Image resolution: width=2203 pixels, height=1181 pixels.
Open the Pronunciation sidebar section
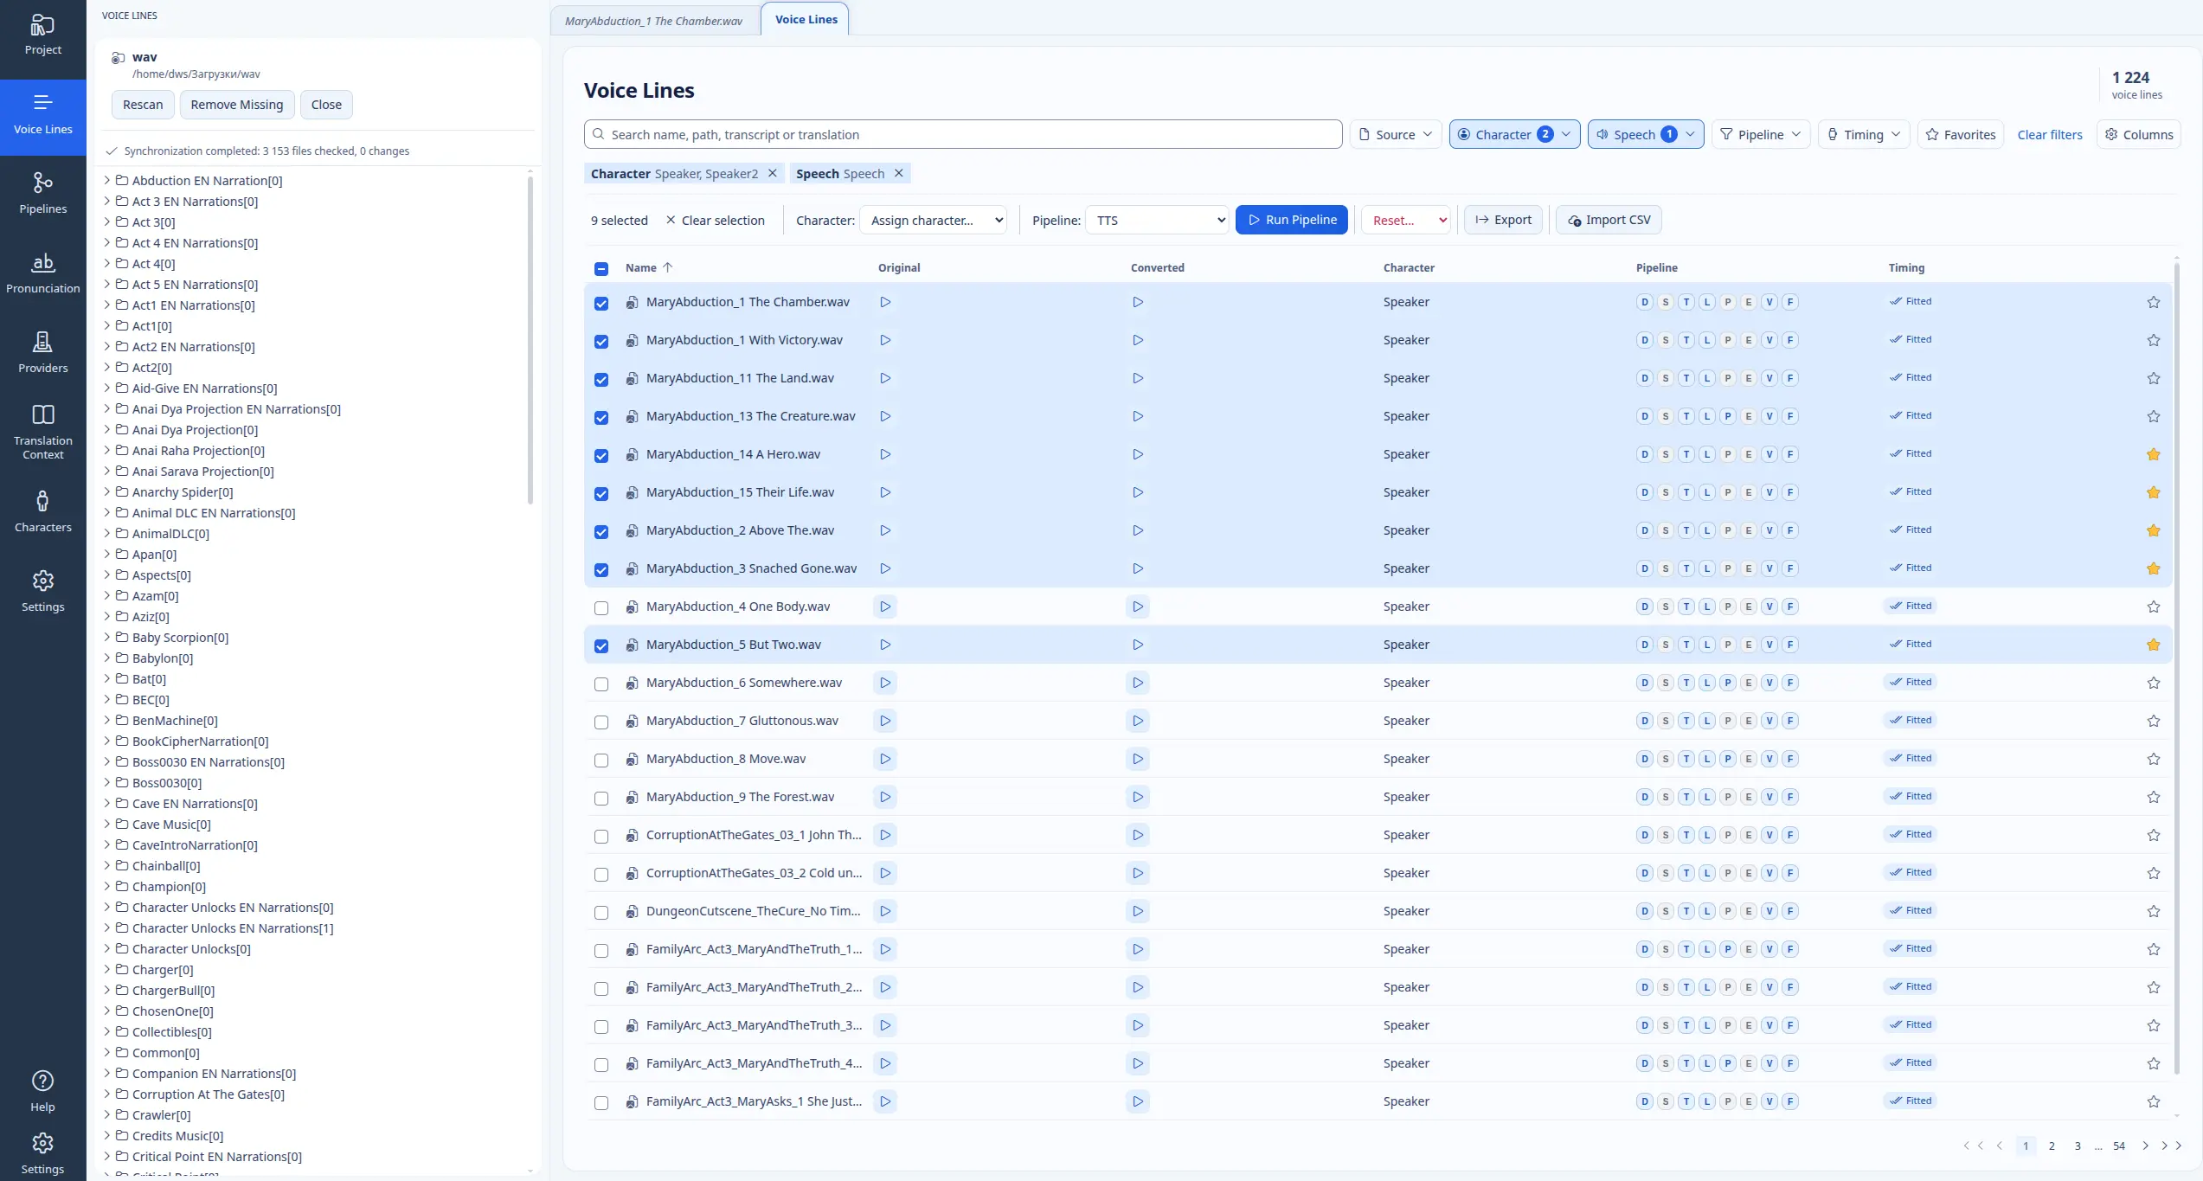click(x=42, y=273)
